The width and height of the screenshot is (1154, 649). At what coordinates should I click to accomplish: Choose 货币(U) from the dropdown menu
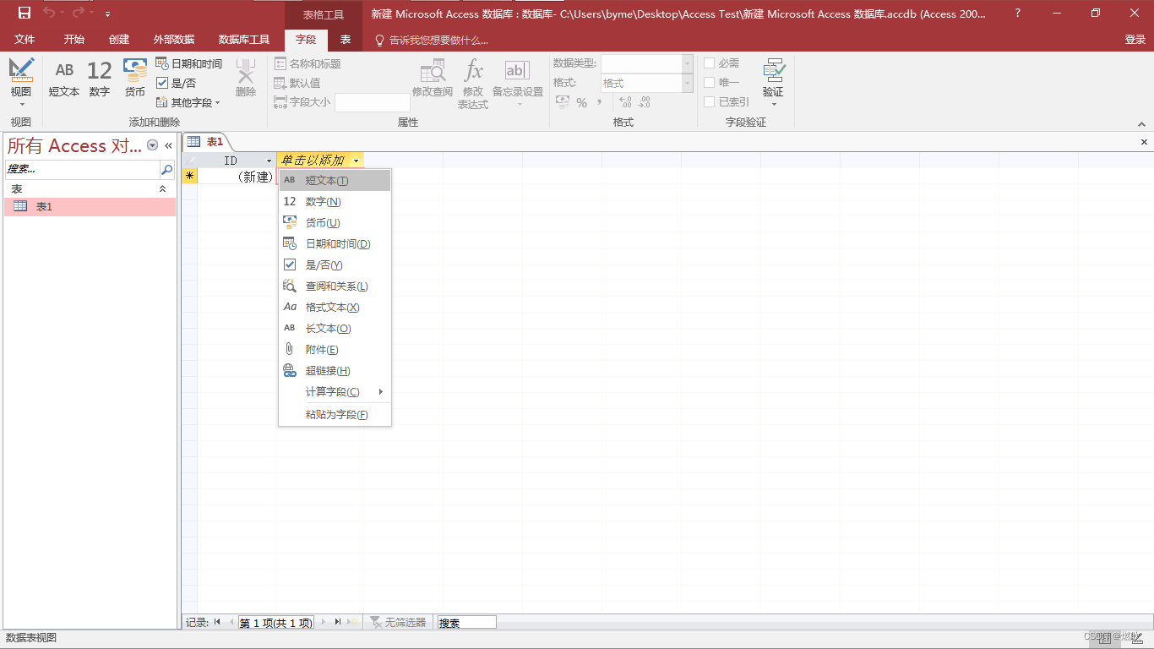tap(335, 223)
